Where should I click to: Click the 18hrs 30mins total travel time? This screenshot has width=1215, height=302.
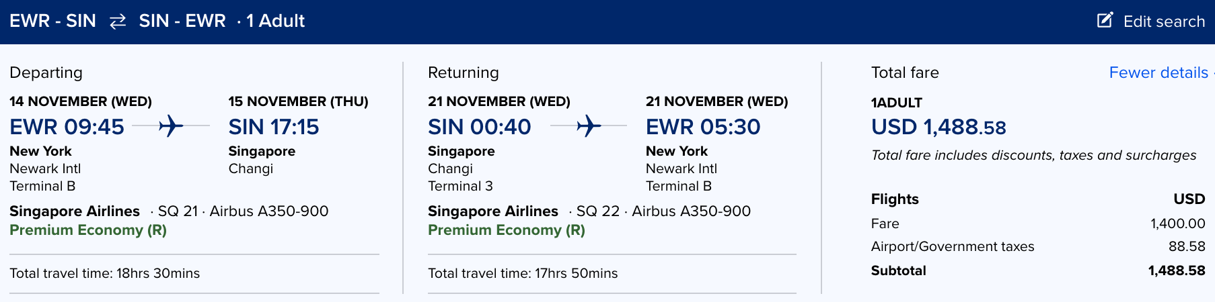click(x=158, y=273)
